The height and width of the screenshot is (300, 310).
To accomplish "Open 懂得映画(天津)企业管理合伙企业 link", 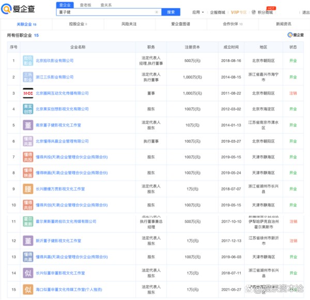I will tap(72, 173).
